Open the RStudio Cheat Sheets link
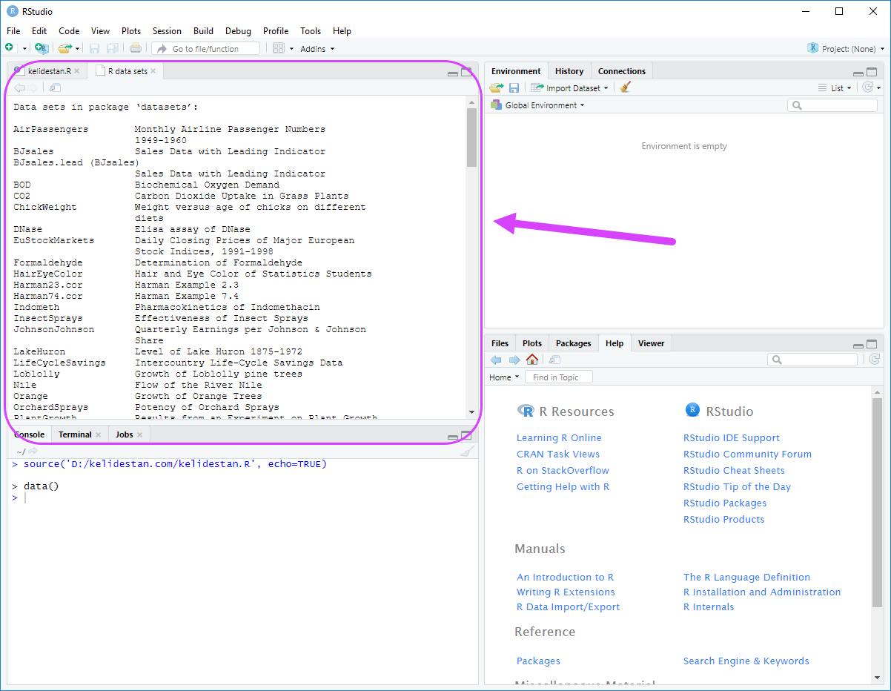Screen dimensions: 891x691 (734, 471)
